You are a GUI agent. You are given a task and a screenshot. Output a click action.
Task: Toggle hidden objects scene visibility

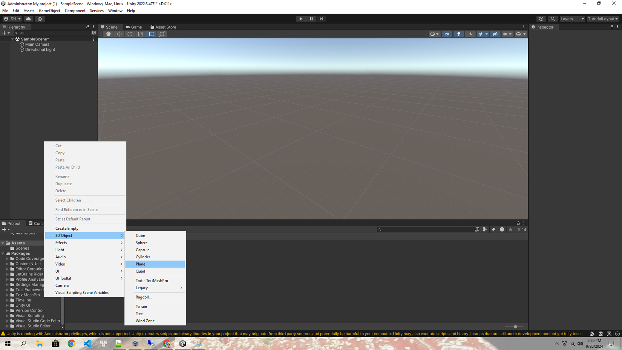pyautogui.click(x=495, y=34)
